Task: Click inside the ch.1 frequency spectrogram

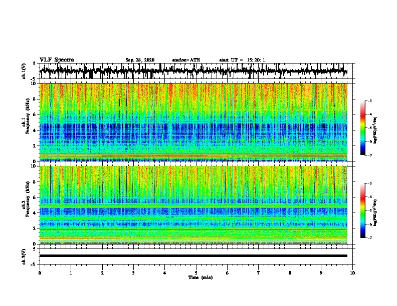Action: [193, 122]
